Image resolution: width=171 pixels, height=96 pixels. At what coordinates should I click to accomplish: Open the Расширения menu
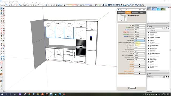pos(39,3)
